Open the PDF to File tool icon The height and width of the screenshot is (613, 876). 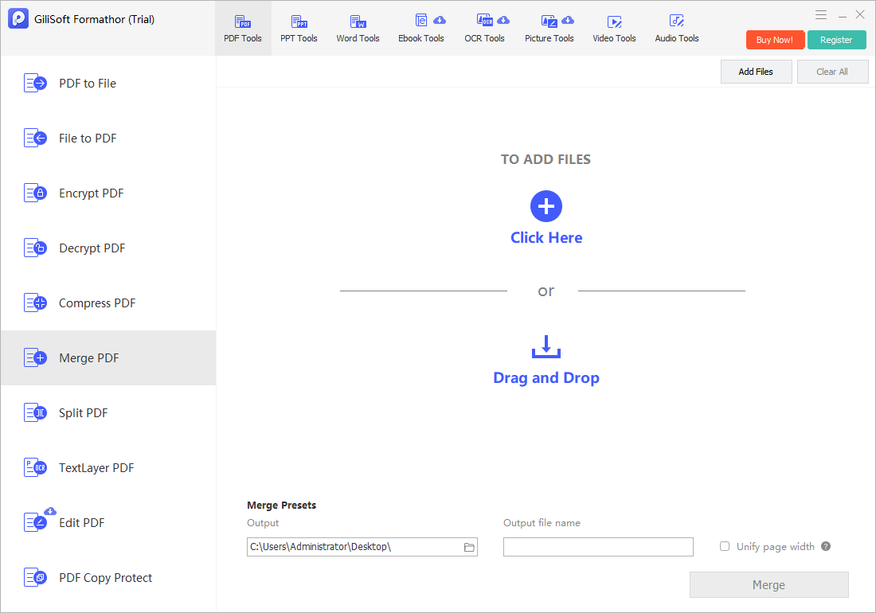click(x=35, y=83)
